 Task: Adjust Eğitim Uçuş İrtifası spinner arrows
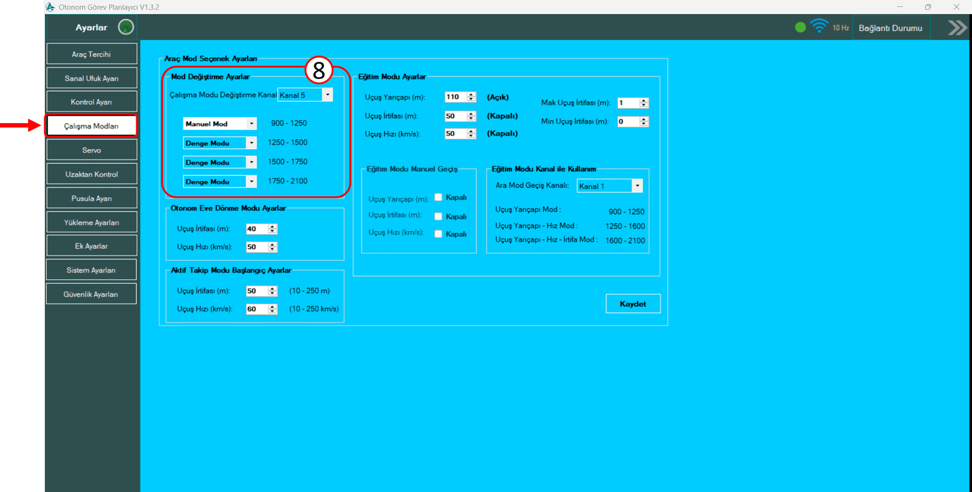(471, 116)
